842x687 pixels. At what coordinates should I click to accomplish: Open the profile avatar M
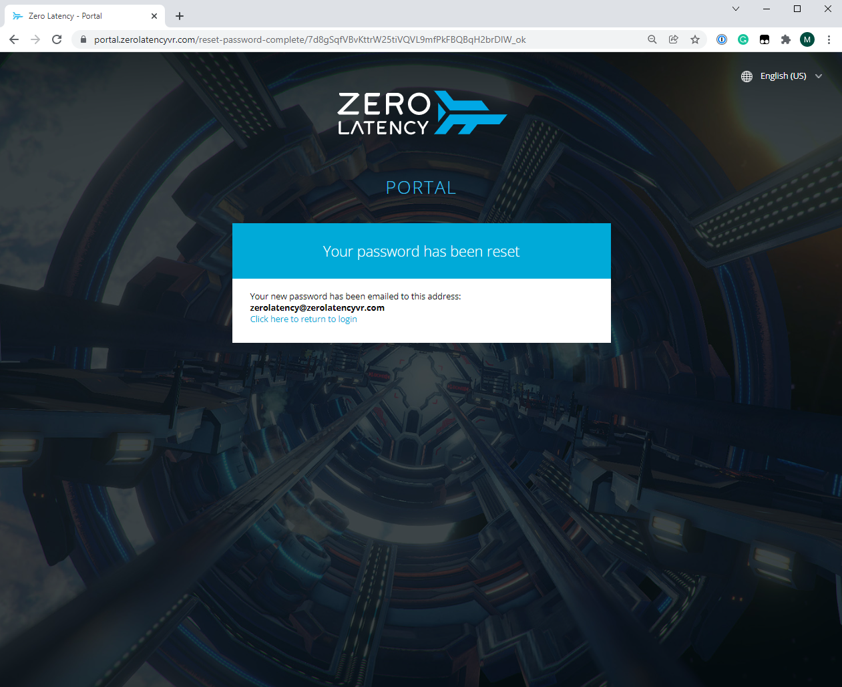pos(807,39)
